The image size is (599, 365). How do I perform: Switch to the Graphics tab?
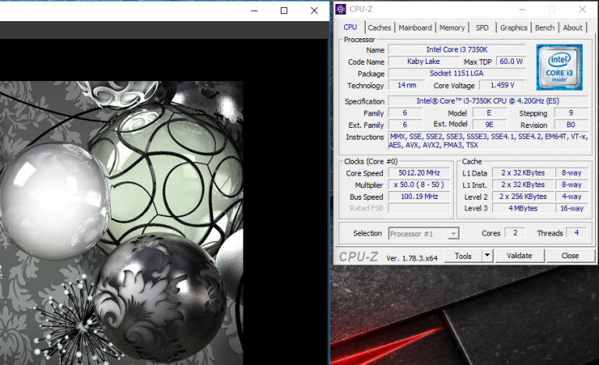pyautogui.click(x=513, y=27)
